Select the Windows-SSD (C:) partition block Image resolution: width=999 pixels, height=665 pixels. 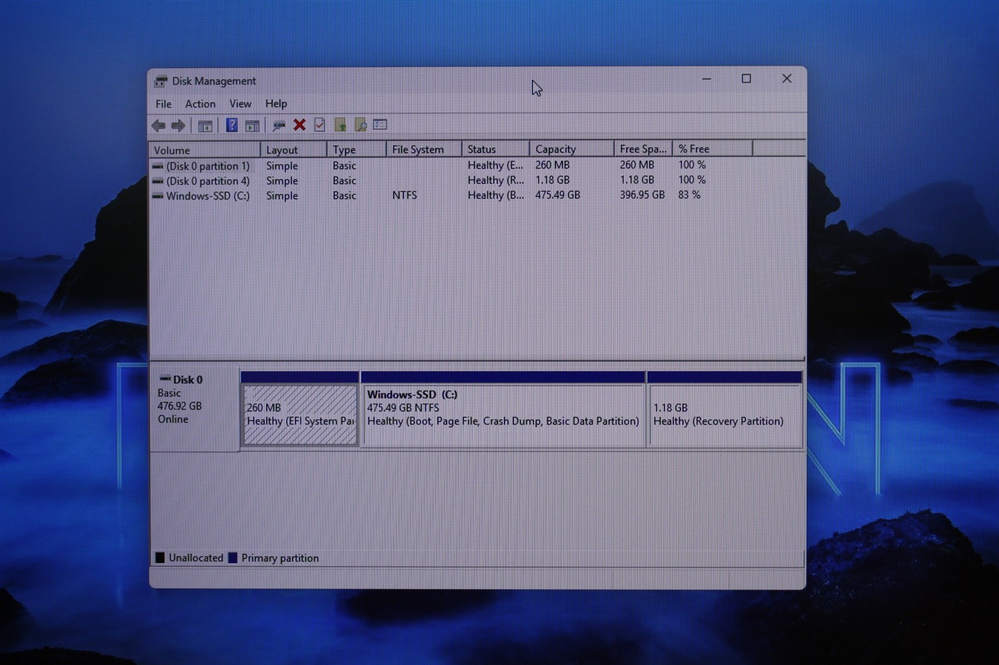pos(503,414)
